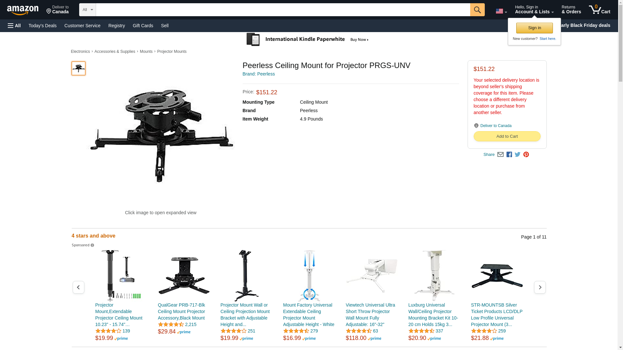The image size is (623, 350).
Task: Open Gift Cards from navigation bar
Action: pyautogui.click(x=143, y=26)
